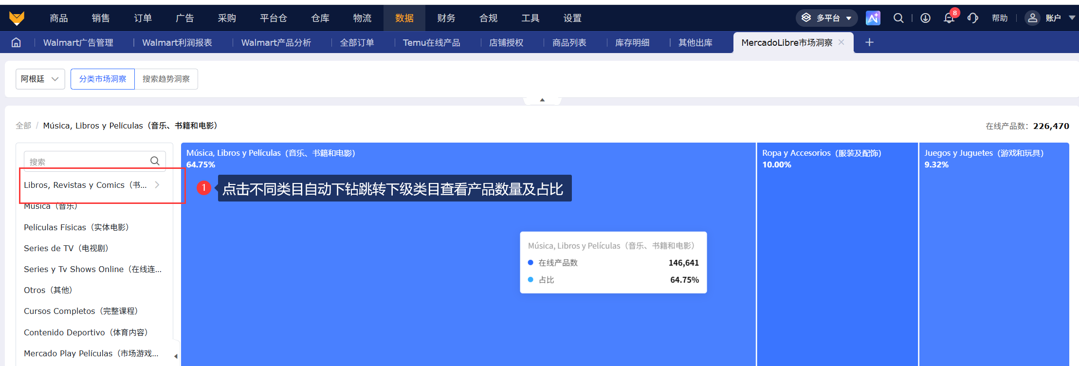Click the Juegos y Juguetes treemap block
Screen dimensions: 1079x366
[x=994, y=254]
